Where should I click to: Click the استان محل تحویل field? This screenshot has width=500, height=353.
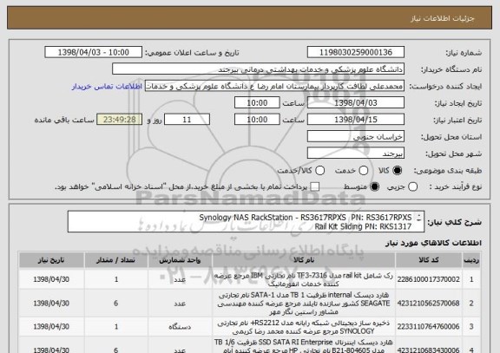coord(356,136)
